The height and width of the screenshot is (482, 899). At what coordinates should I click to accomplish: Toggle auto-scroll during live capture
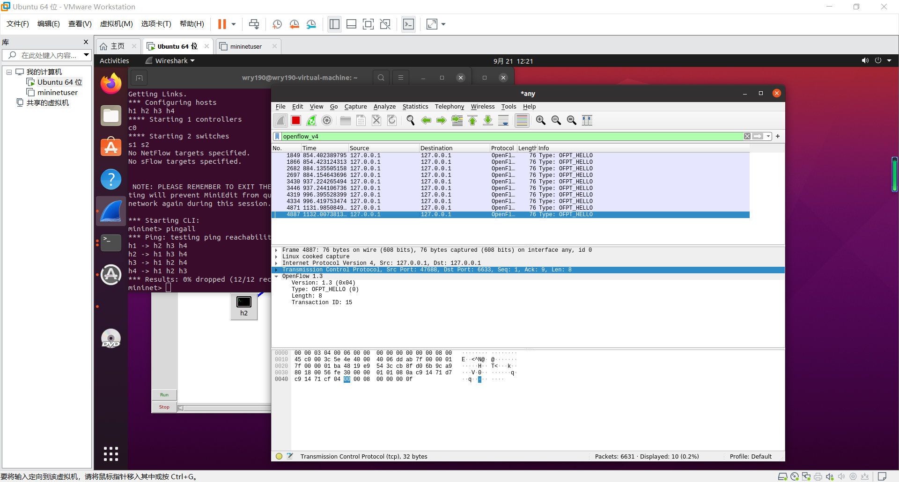(503, 121)
